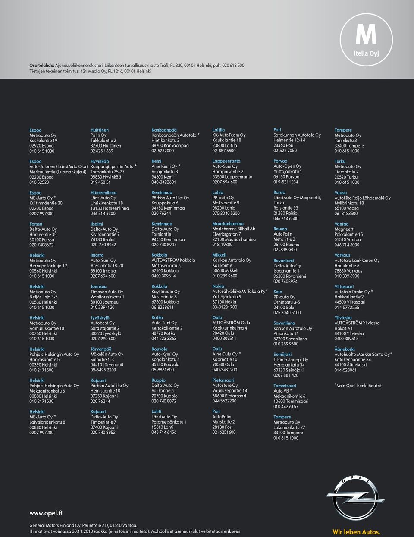Select the 'Hinnat ovat voimassa 30.11.2010' notice
Viewport: 414px width, 537px height.
[x=135, y=531]
